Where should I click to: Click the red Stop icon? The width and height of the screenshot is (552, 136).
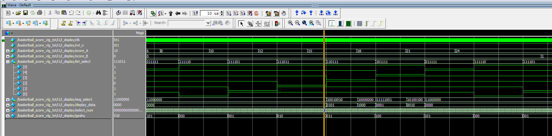(257, 13)
